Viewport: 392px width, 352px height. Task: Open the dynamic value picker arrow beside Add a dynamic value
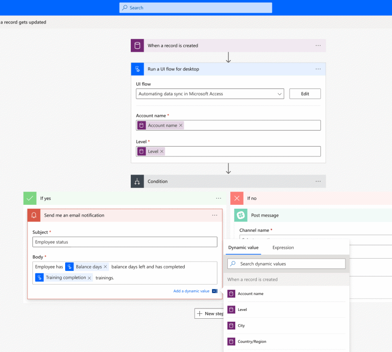click(215, 290)
